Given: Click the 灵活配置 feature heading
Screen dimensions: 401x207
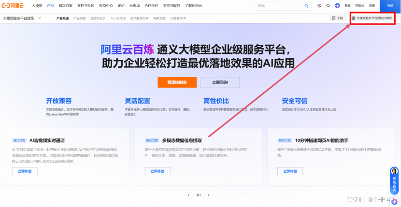Looking at the screenshot, I should tap(138, 101).
